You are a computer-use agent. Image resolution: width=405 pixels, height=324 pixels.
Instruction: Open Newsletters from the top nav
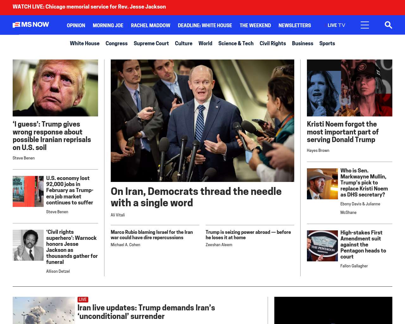pyautogui.click(x=295, y=25)
